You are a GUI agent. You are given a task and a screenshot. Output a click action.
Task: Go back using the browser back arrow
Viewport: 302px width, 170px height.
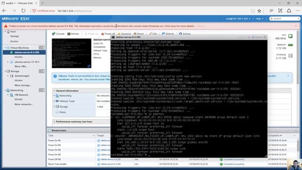4,11
